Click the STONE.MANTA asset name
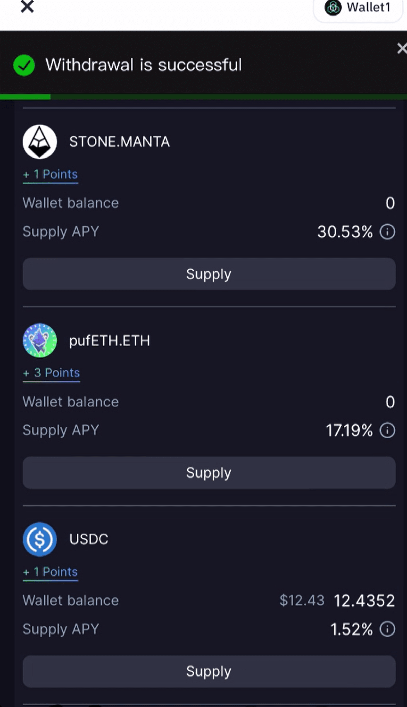This screenshot has width=407, height=707. (119, 142)
